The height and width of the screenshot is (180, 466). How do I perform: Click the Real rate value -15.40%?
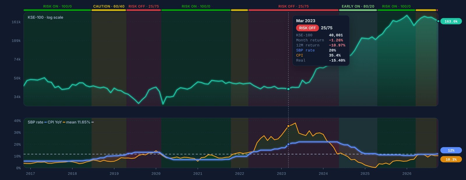pos(337,60)
